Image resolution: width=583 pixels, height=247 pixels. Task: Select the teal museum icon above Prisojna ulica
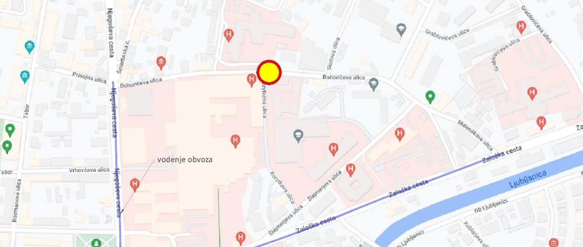click(30, 47)
